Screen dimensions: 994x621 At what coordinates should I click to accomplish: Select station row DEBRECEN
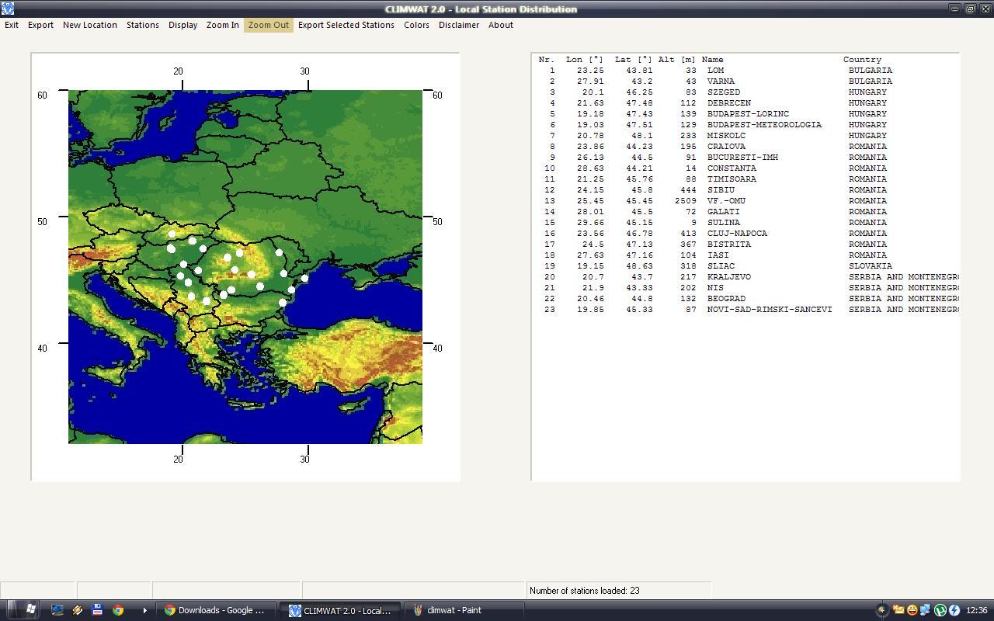coord(745,102)
